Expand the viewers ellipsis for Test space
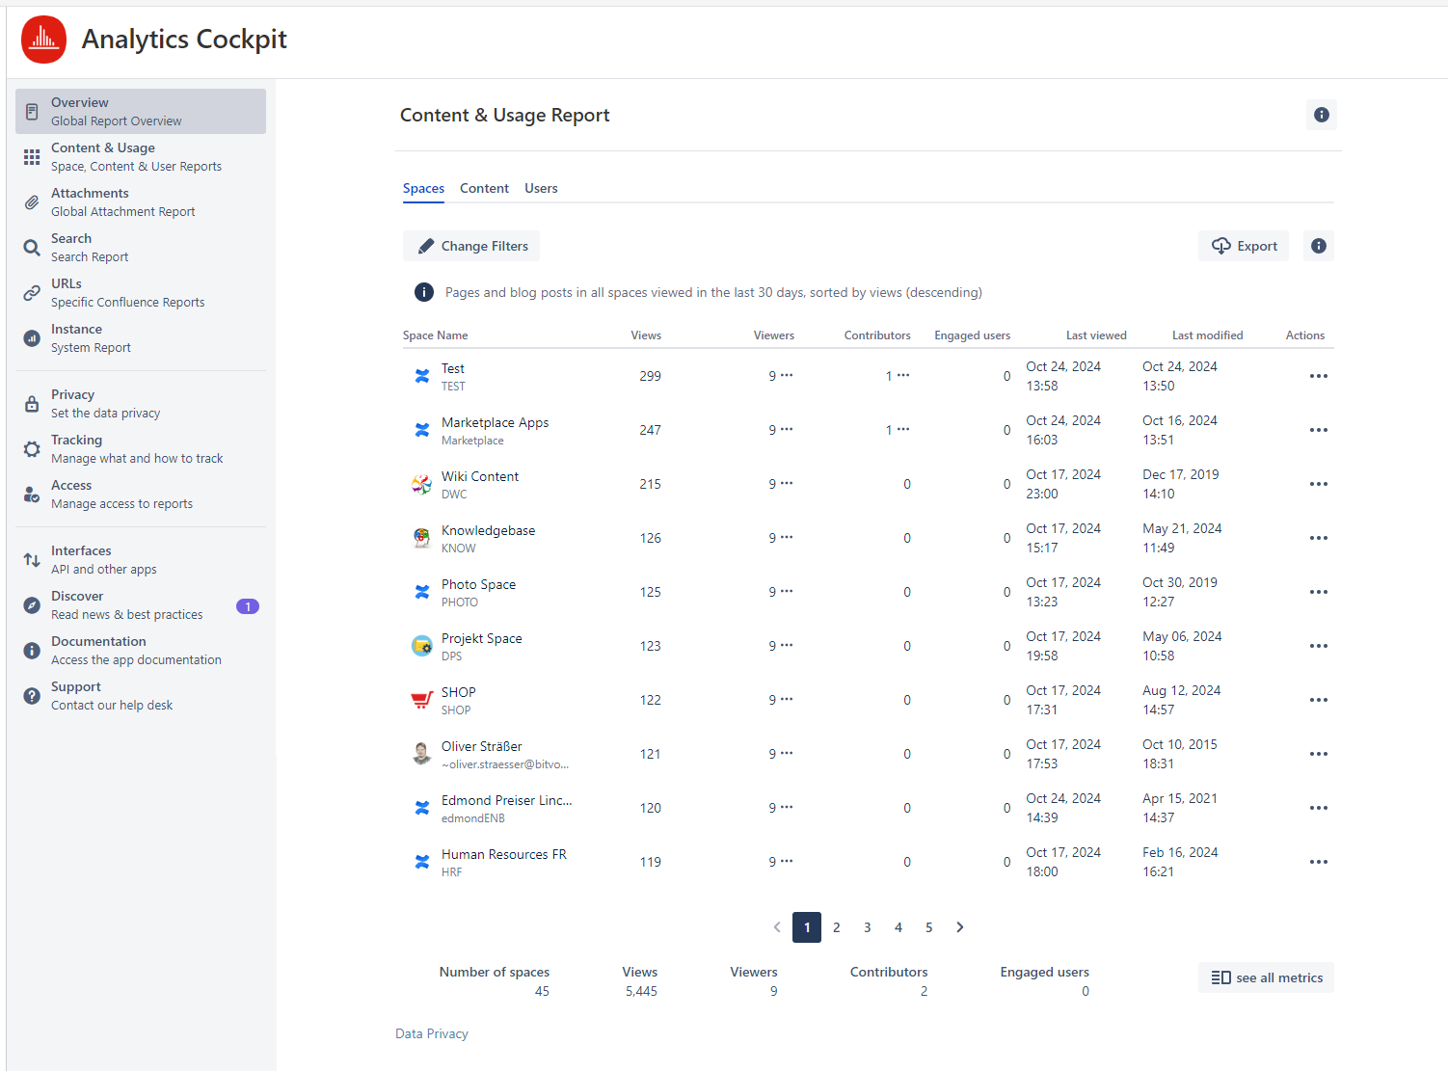The image size is (1448, 1071). click(x=787, y=375)
